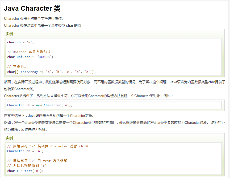Click the comment '// 字符数组'
Image resolution: width=230 pixels, height=178 pixels.
[x=17, y=67]
